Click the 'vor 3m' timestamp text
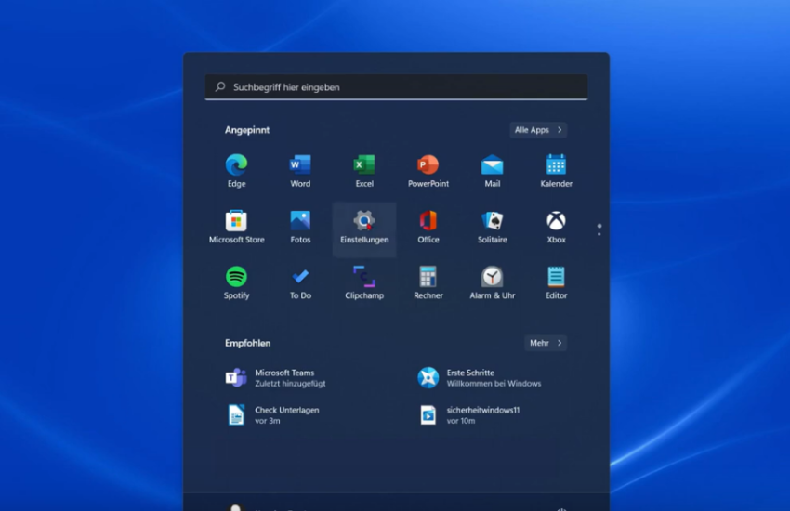The image size is (790, 511). 267,421
